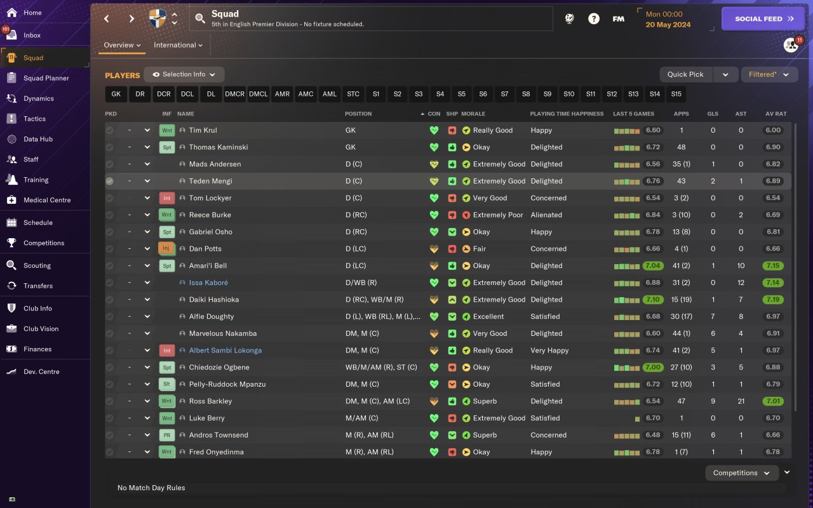Click the Quick Pick button
Viewport: 813px width, 508px height.
coord(686,74)
